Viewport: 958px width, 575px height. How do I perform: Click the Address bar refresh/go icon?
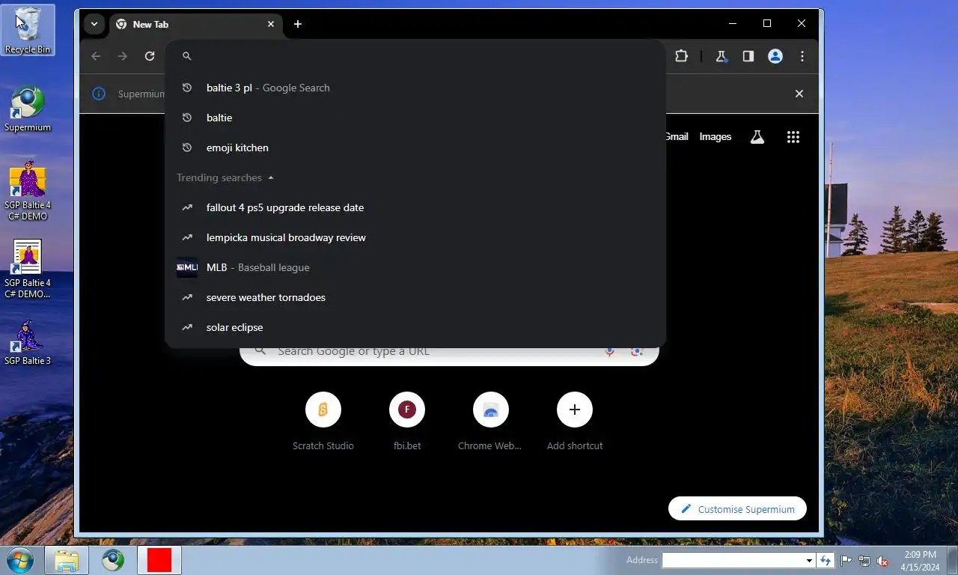[x=826, y=560]
